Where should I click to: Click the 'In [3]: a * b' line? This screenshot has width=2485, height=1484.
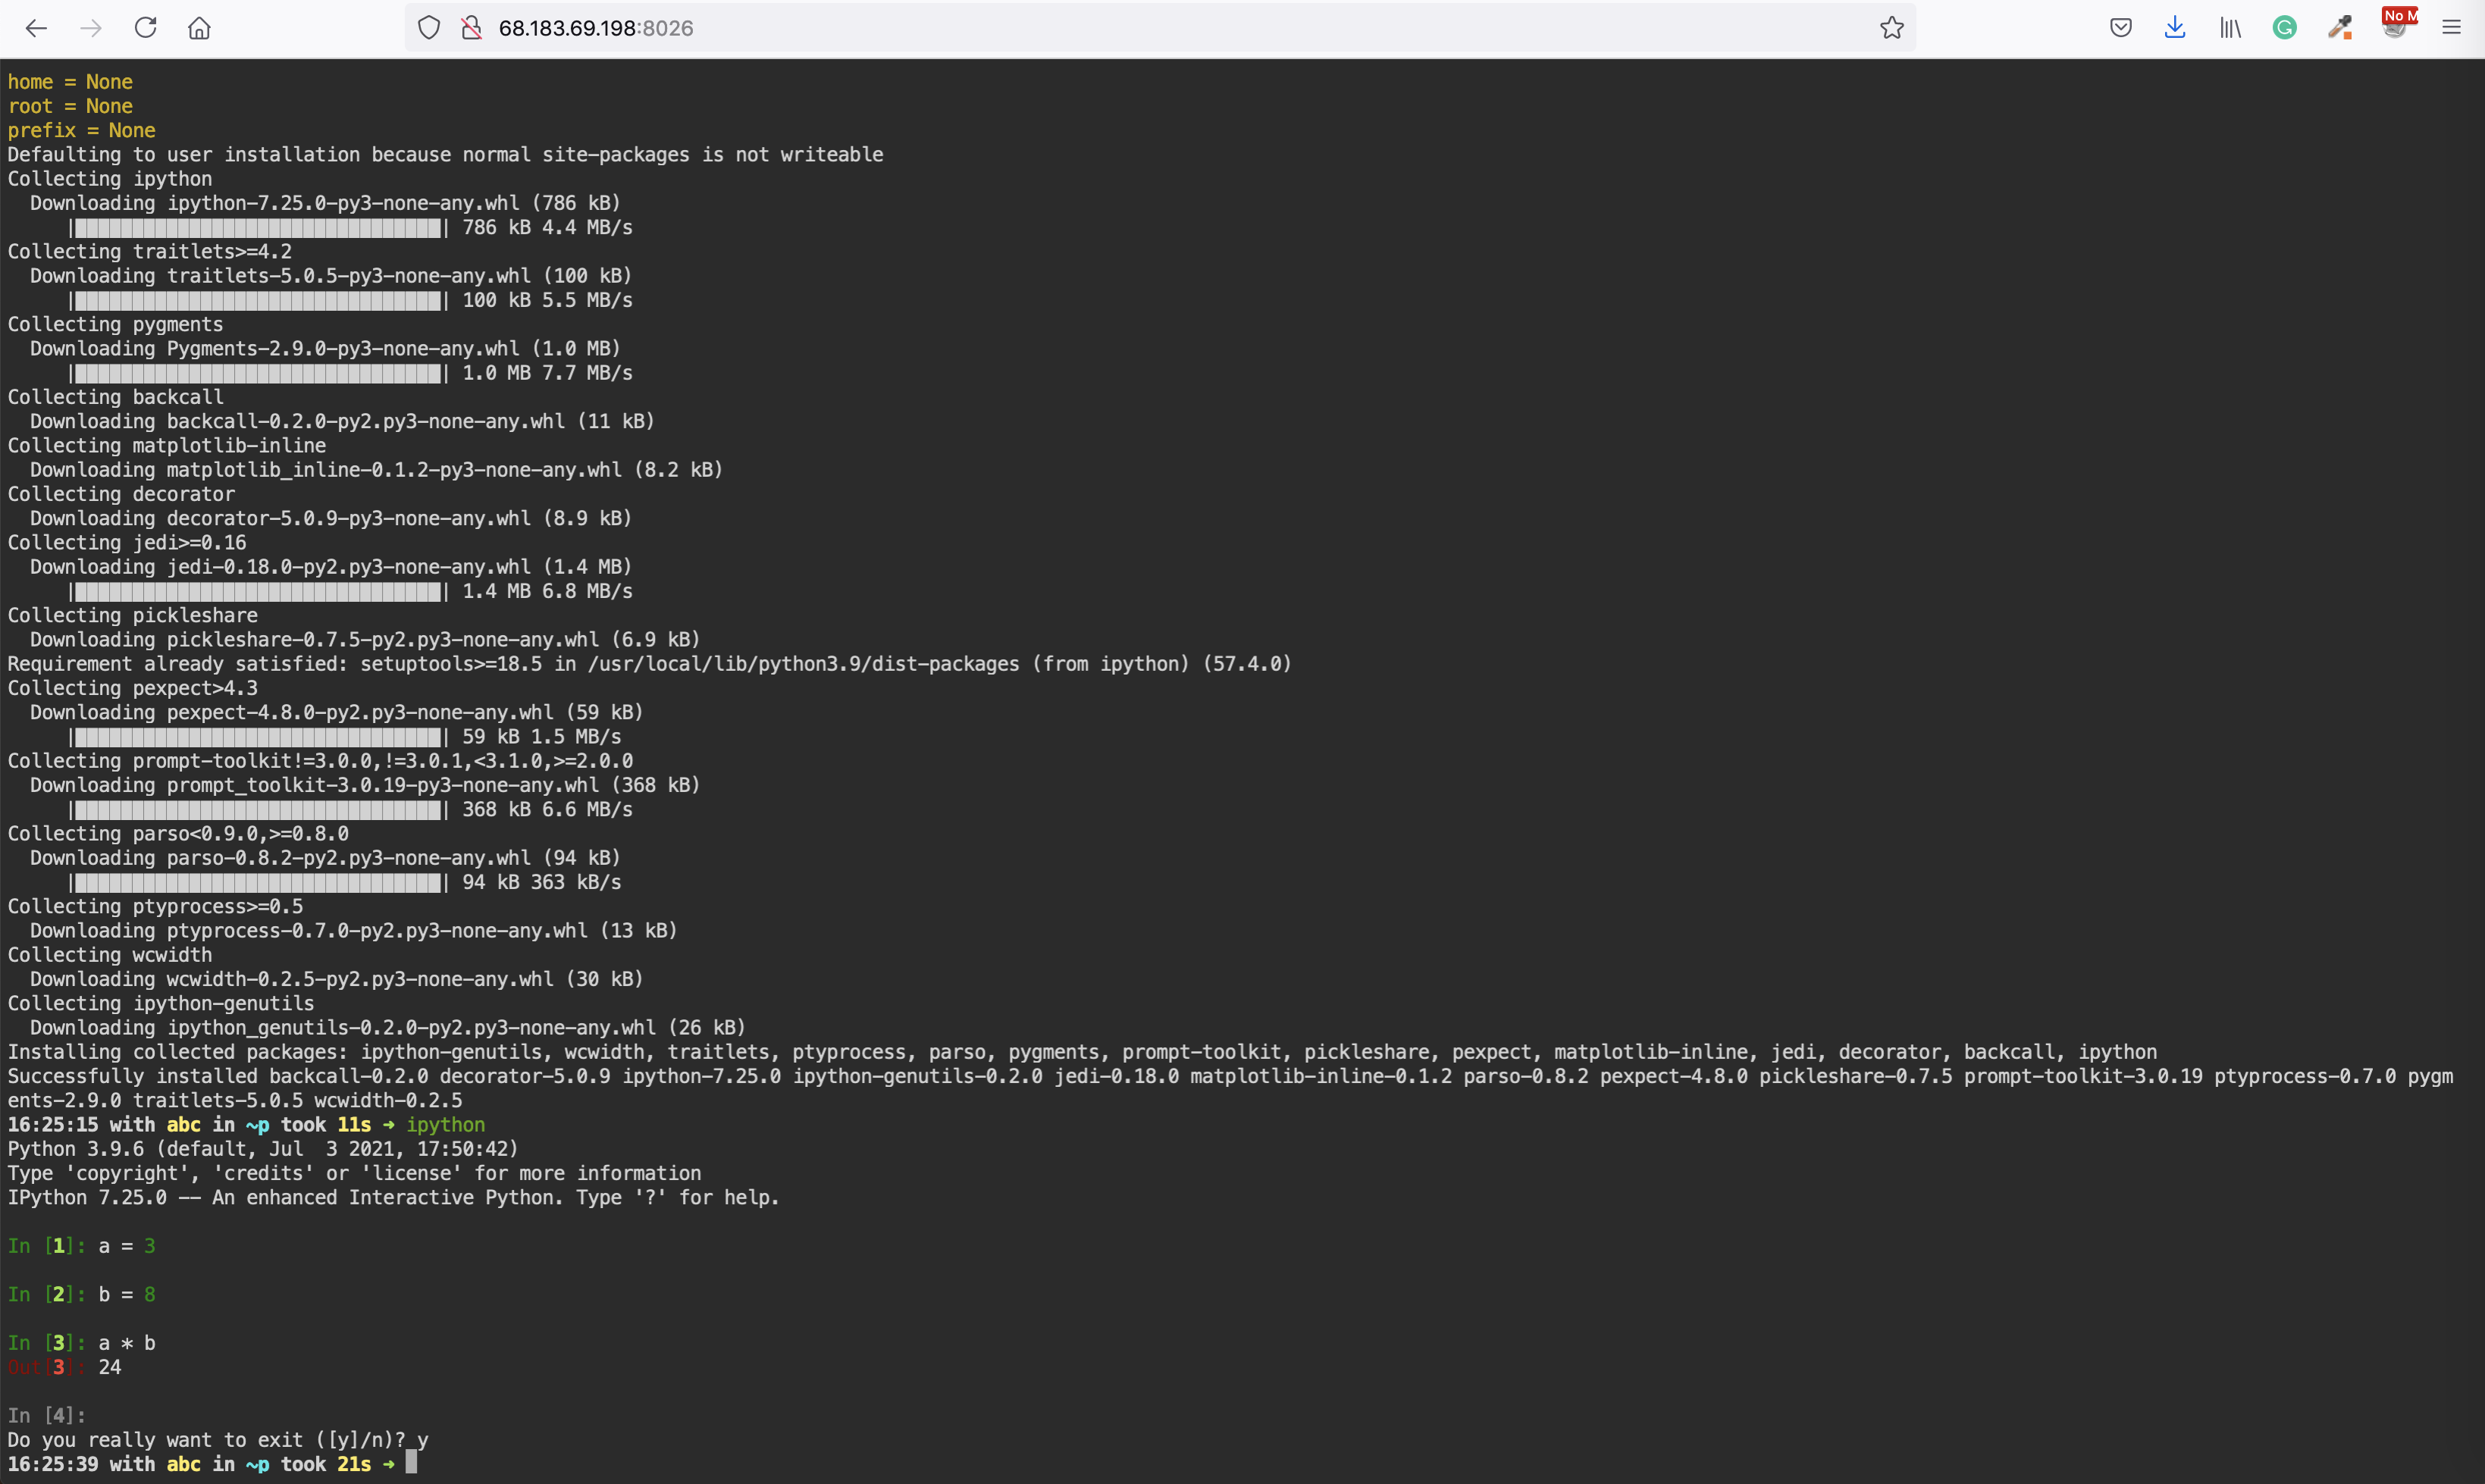82,1343
